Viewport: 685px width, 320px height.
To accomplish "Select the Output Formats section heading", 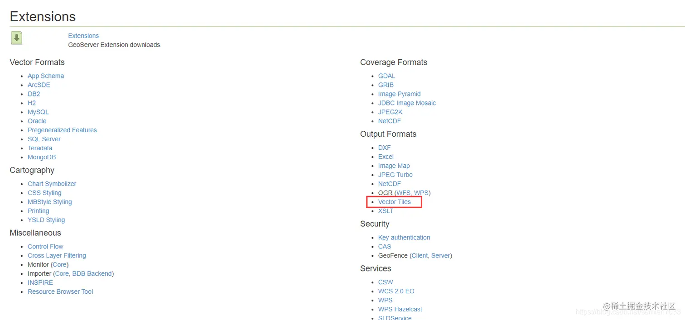I will 388,134.
